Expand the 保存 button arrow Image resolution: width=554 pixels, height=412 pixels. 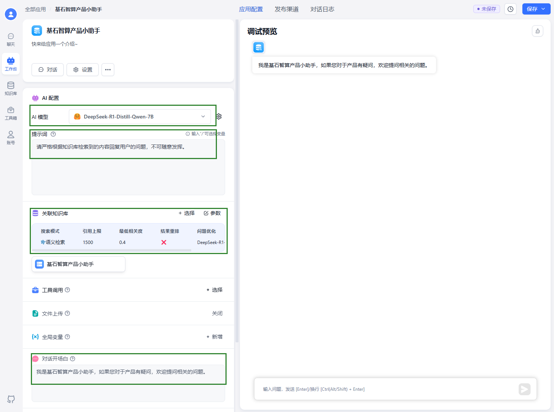pyautogui.click(x=544, y=9)
